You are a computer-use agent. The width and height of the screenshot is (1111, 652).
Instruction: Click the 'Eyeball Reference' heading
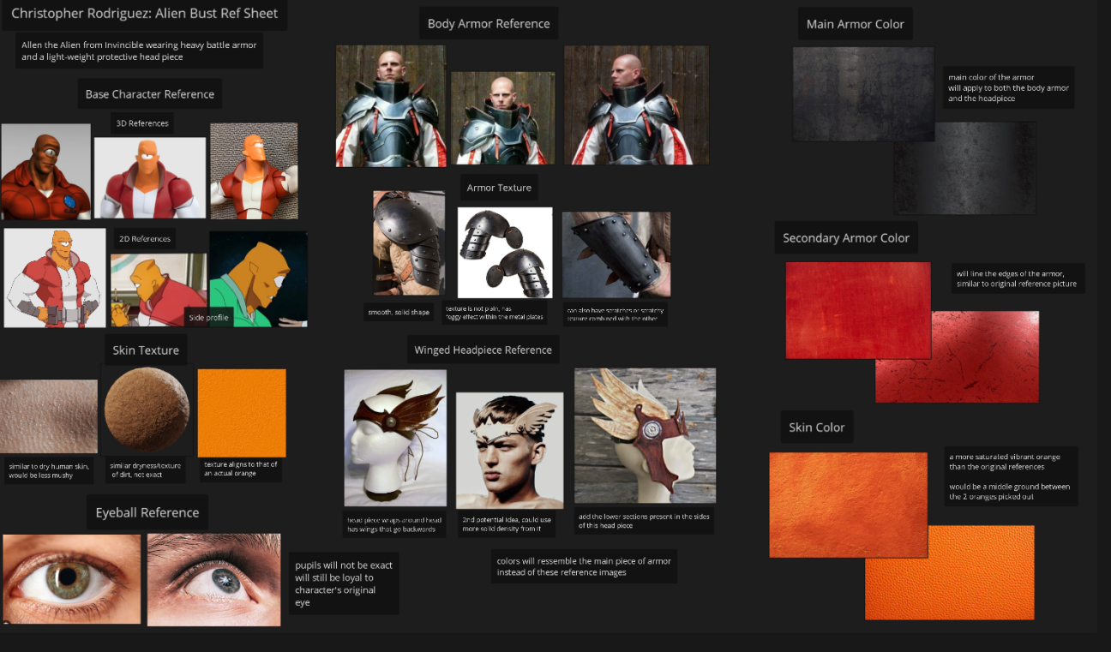147,512
